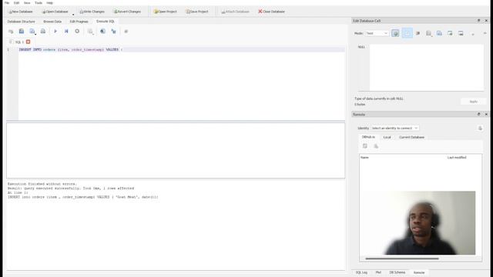Switch to SQL Log bottom tab
The image size is (493, 277).
[x=361, y=272]
